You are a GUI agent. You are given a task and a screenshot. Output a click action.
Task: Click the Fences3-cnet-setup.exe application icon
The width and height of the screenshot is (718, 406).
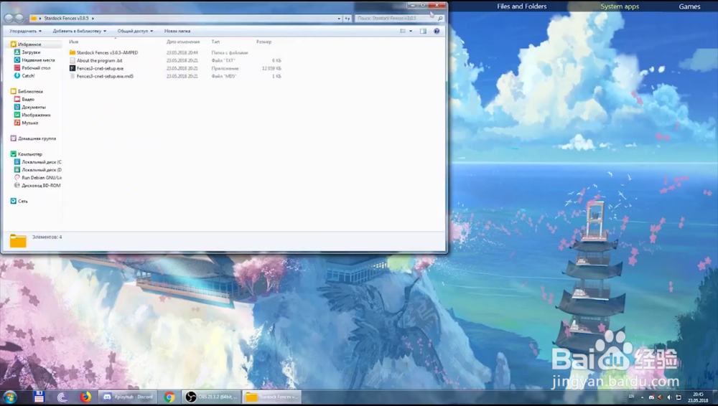pyautogui.click(x=73, y=68)
